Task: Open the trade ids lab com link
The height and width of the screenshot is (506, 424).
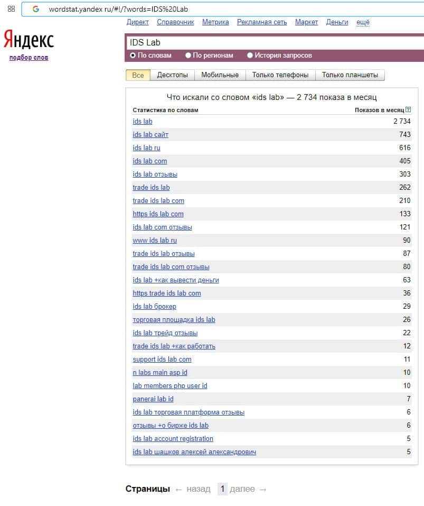Action: click(x=158, y=201)
